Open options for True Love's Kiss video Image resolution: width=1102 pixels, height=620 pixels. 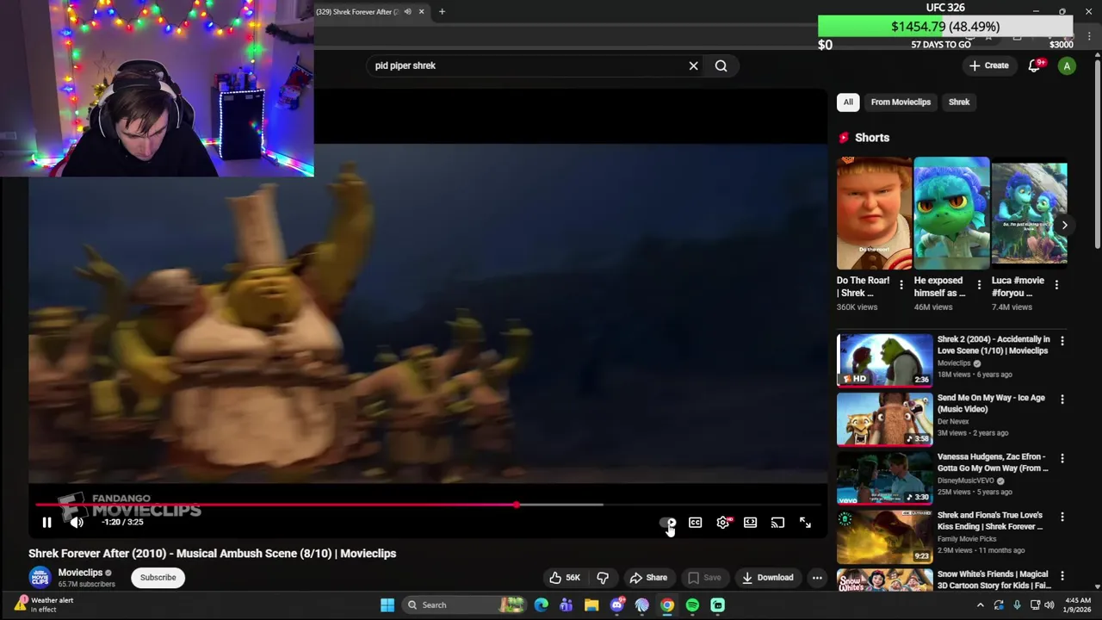pos(1062,517)
